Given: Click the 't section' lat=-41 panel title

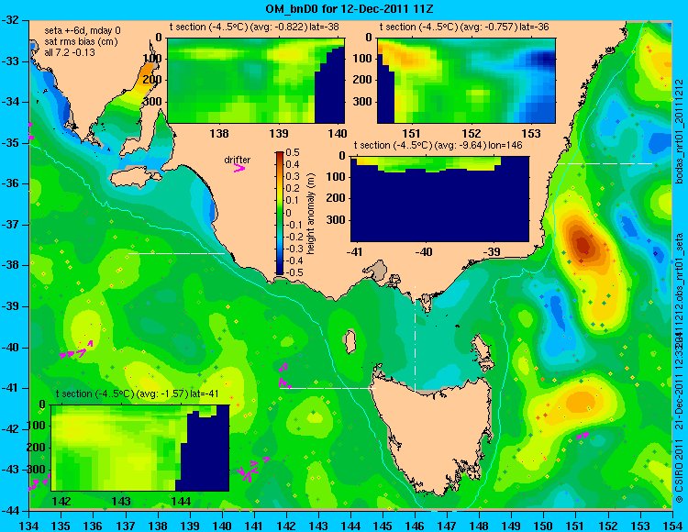Looking at the screenshot, I should click(x=138, y=393).
